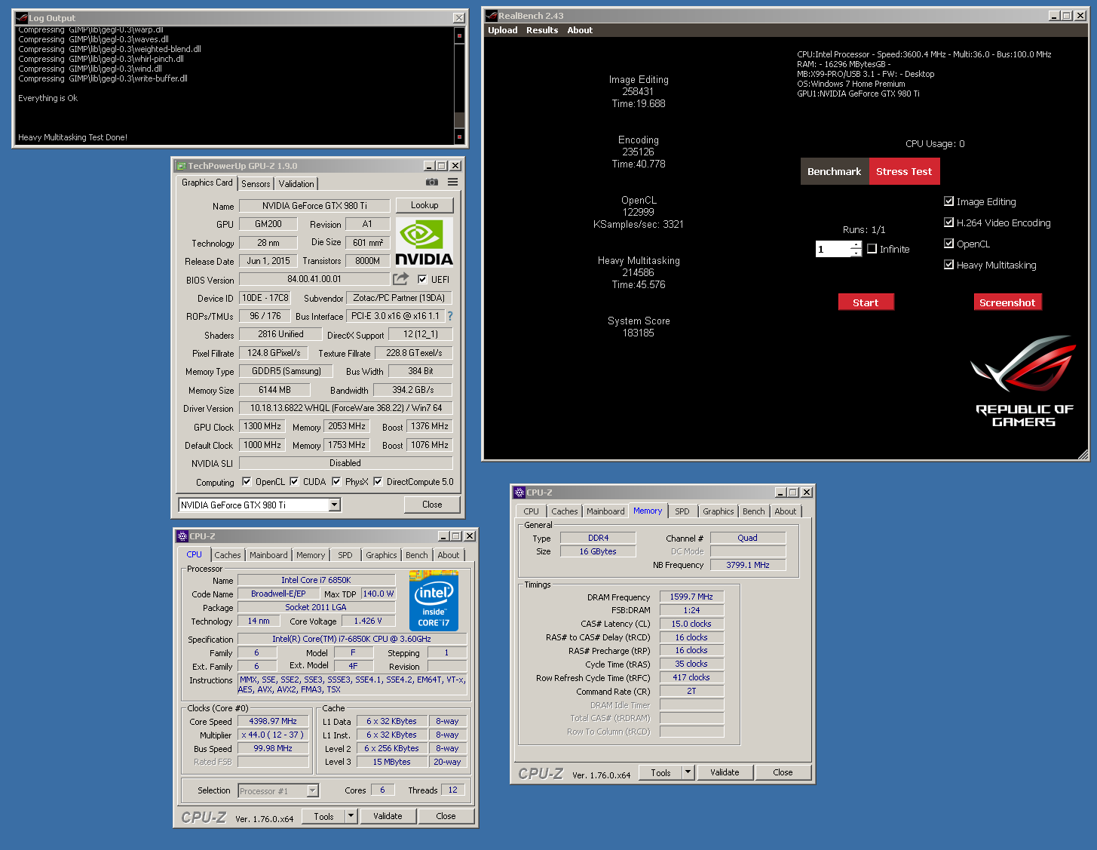The image size is (1097, 850).
Task: Open the Mainboard tab in CPU-Z CPU window
Action: click(x=268, y=555)
